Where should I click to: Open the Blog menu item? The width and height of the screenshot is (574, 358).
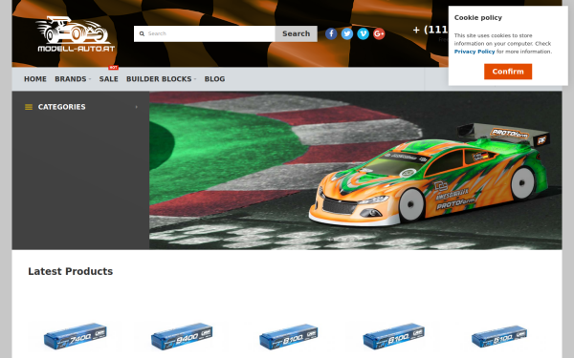pos(214,79)
